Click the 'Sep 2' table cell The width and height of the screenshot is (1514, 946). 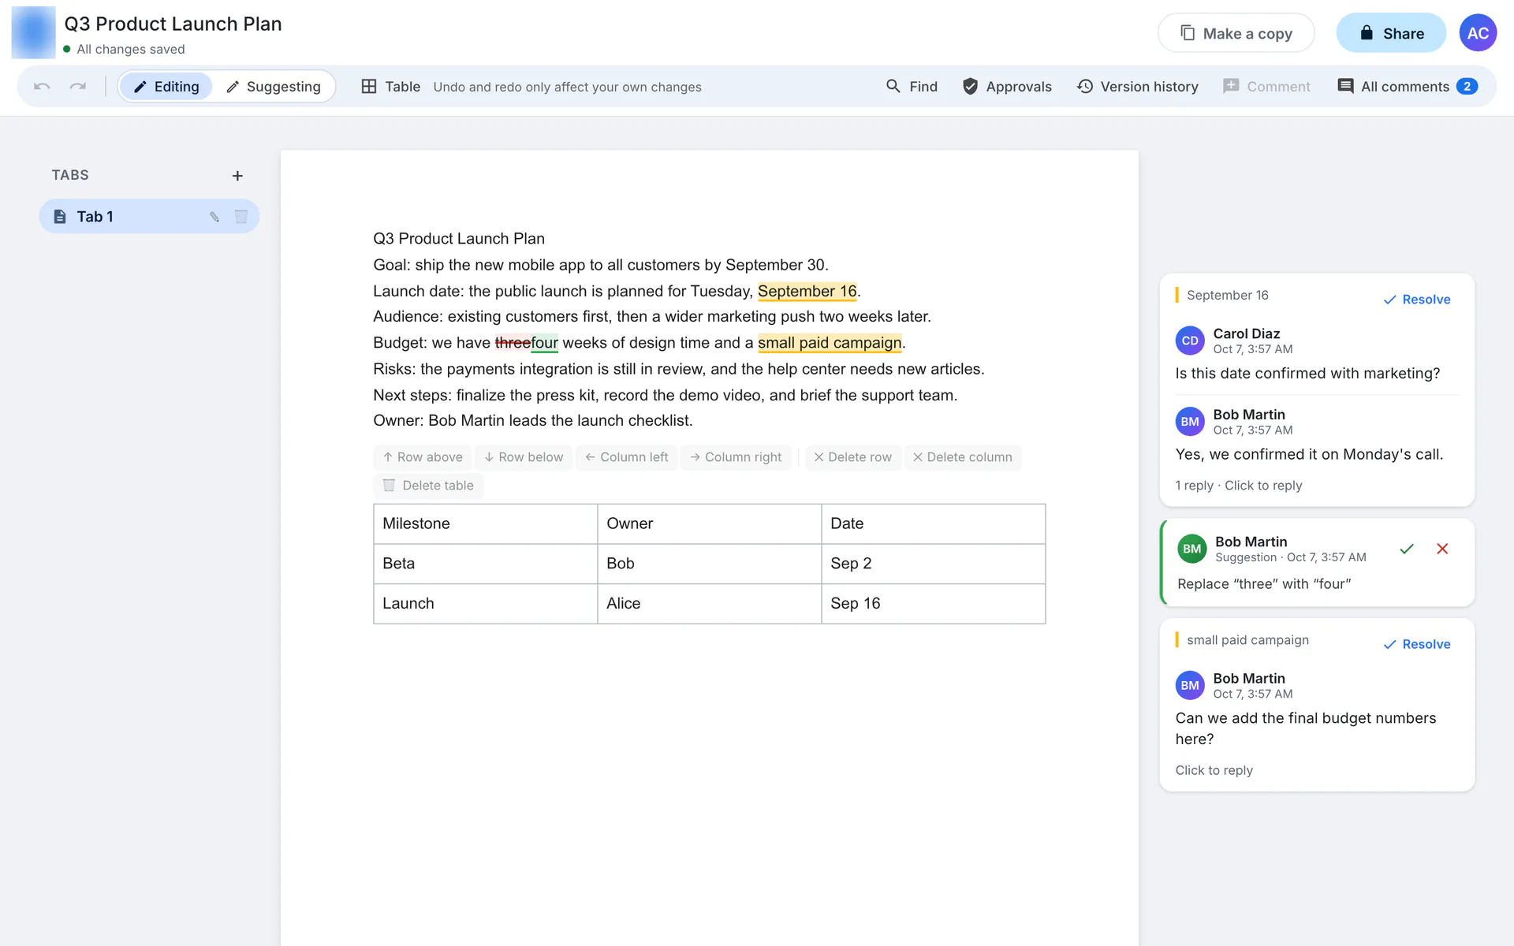pyautogui.click(x=934, y=564)
